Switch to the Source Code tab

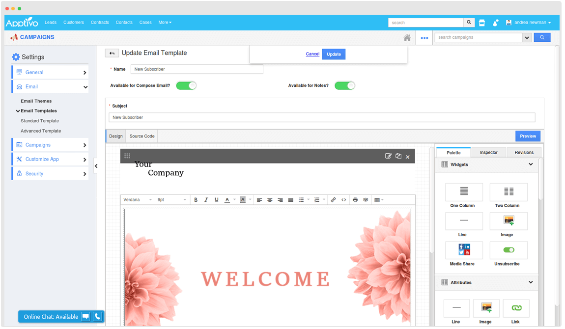[142, 136]
